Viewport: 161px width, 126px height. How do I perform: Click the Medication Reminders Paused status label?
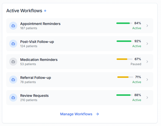click(136, 64)
